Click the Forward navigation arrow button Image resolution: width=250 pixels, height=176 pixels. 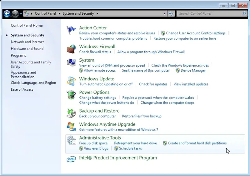point(15,13)
